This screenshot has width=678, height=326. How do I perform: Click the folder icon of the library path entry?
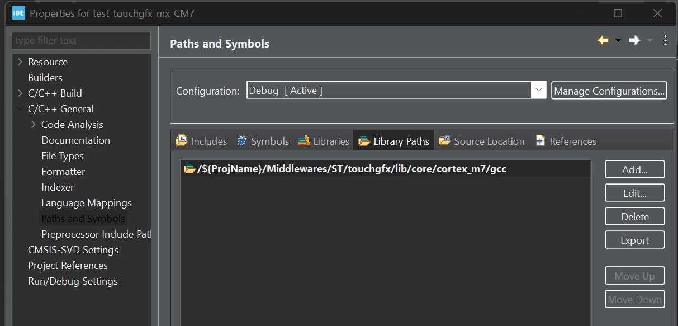click(189, 168)
